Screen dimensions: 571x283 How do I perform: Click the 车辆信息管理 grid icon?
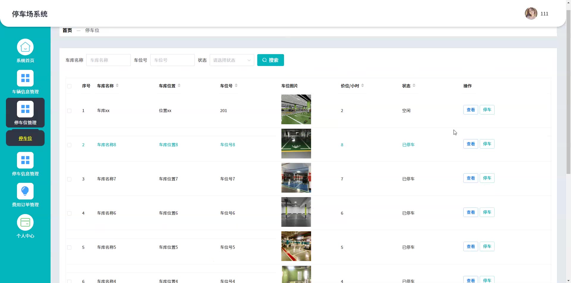click(25, 78)
